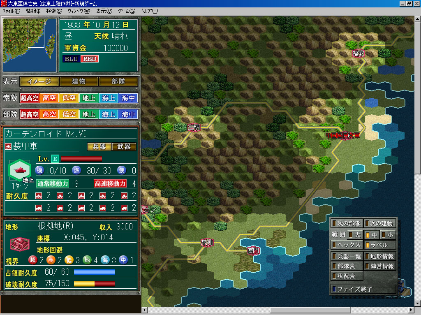
Task: Open the 地形情報 panel
Action: click(x=380, y=256)
